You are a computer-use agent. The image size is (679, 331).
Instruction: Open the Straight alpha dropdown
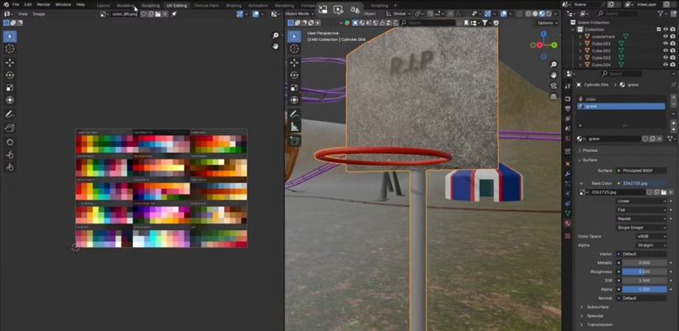pyautogui.click(x=651, y=245)
